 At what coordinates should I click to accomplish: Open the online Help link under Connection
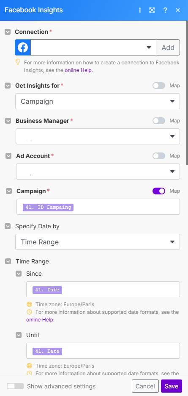[79, 70]
